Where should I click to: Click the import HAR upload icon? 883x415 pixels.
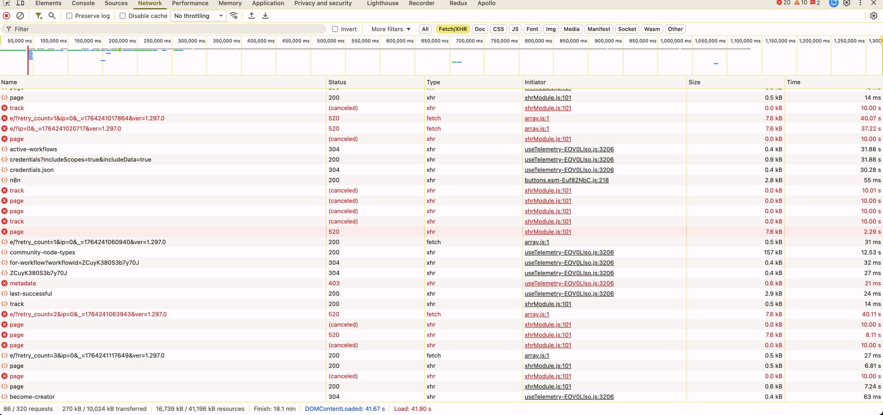pyautogui.click(x=252, y=16)
